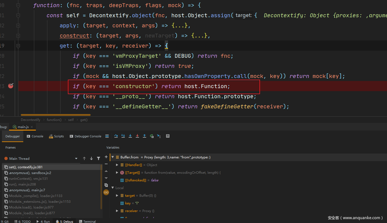Expand [[Handler]] variable node

coord(117,165)
